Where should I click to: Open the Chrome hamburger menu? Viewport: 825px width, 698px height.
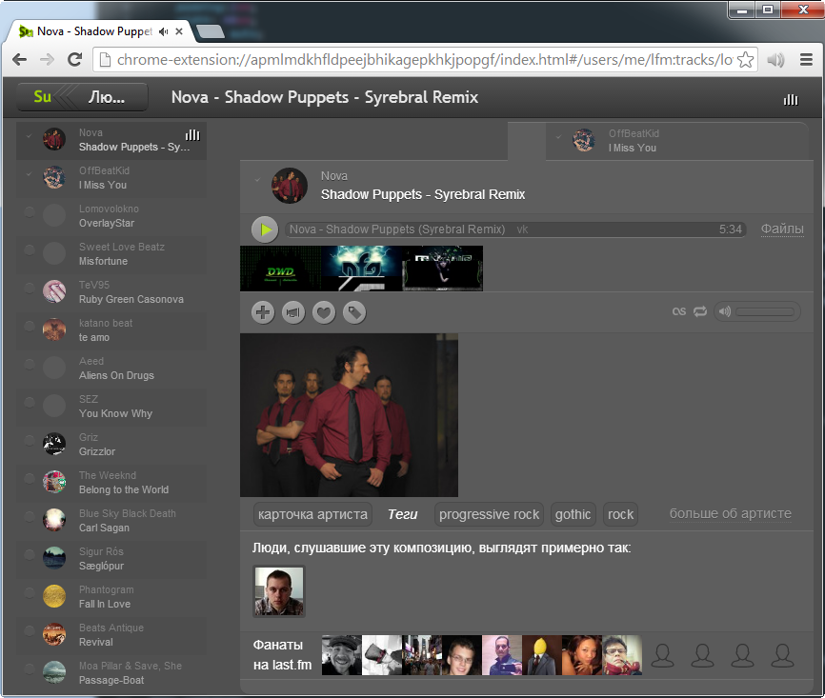tap(806, 59)
